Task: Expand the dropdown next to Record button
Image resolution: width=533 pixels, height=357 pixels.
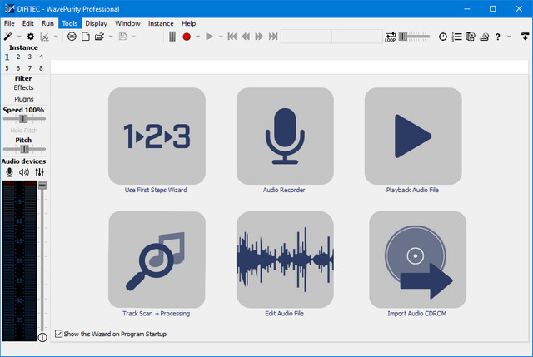Action: [x=197, y=37]
